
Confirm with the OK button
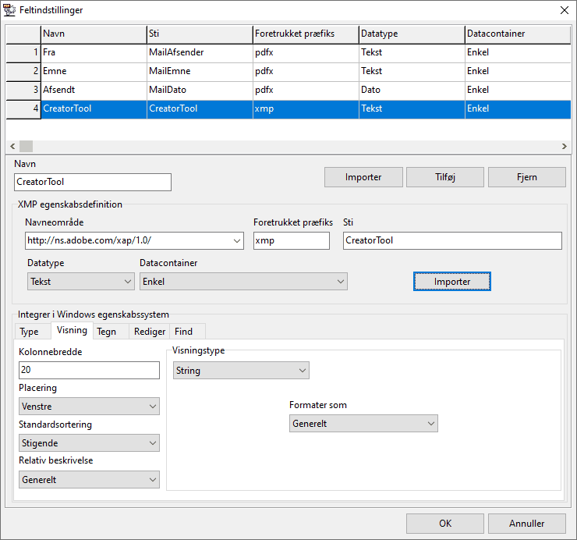445,524
